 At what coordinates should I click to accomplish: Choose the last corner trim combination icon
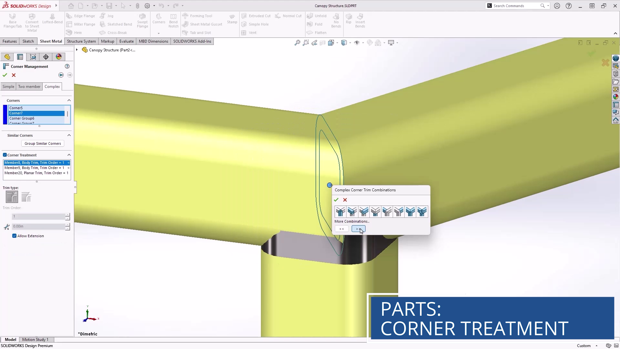422,212
